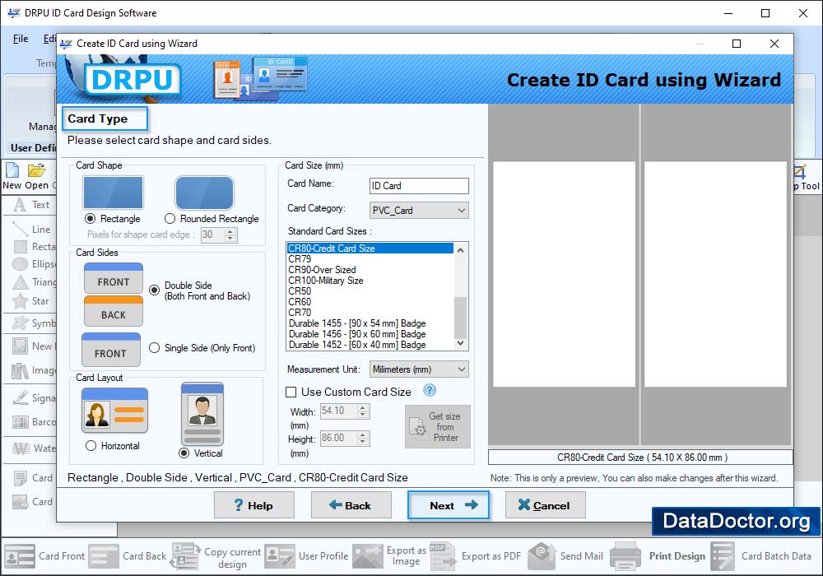The image size is (823, 576).
Task: Select Durable 1455 [90 x 54 mm] Badge
Action: [370, 323]
